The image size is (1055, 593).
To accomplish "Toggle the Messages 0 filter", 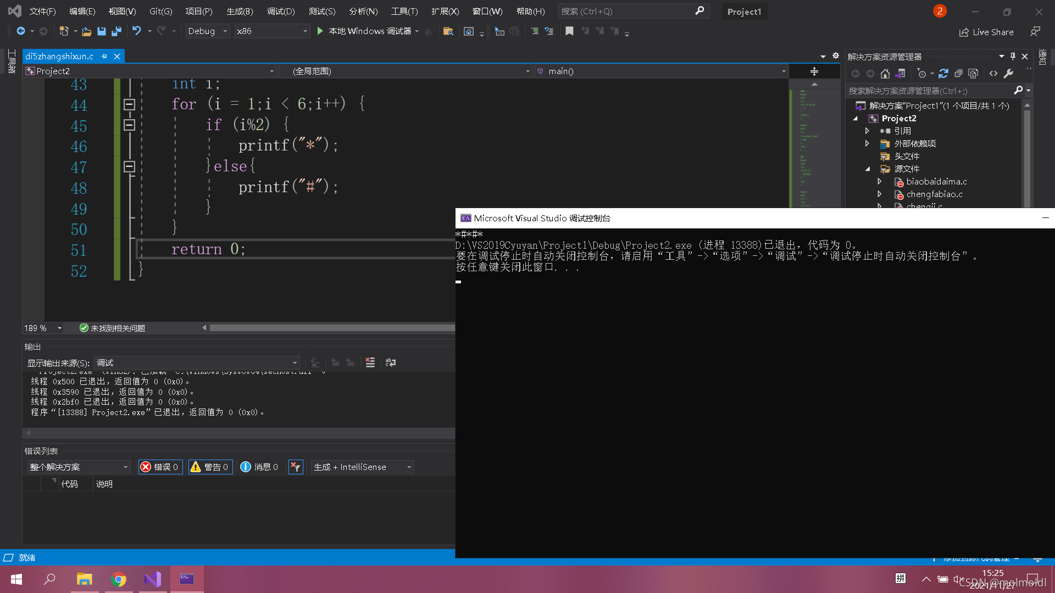I will [x=259, y=467].
